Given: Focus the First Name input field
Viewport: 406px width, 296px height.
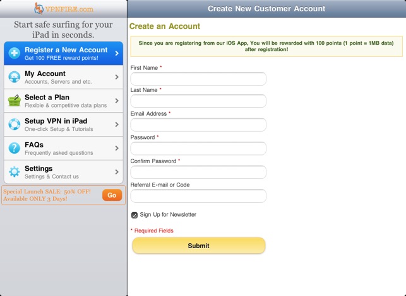Looking at the screenshot, I should point(198,79).
